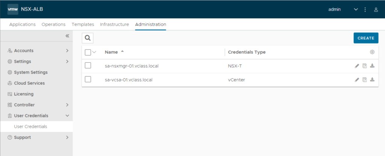Open the table column settings gear
This screenshot has width=385, height=156.
point(372,52)
